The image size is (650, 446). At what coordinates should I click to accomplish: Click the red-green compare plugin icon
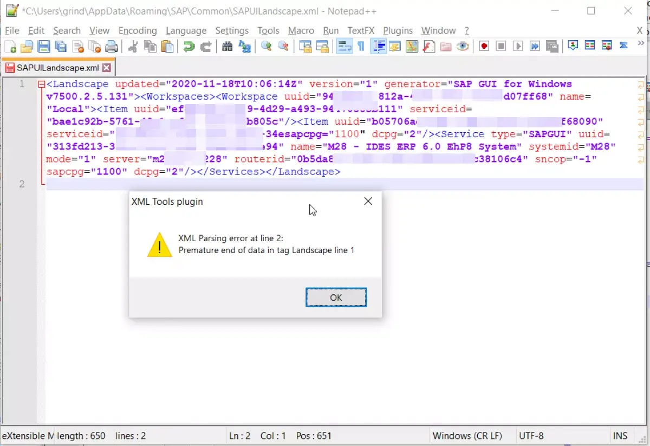[x=590, y=46]
